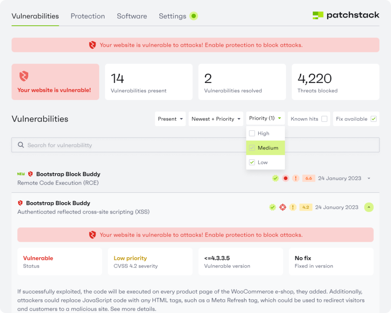This screenshot has width=391, height=313.
Task: Click the vulnerability search field
Action: click(x=153, y=145)
